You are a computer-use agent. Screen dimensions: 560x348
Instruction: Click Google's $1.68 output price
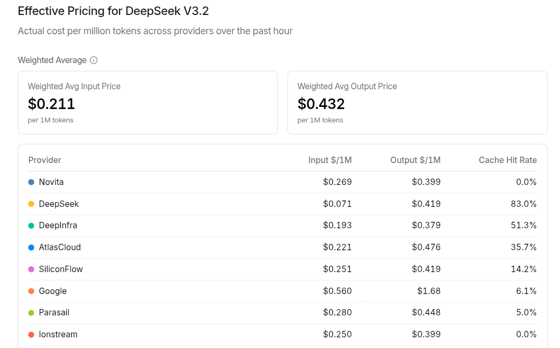point(429,291)
